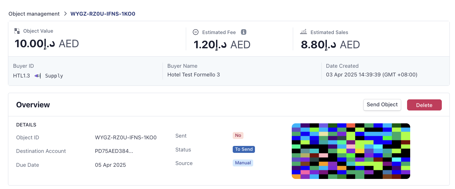This screenshot has width=455, height=189.
Task: Click the Estimated Fee minus circle icon
Action: (196, 32)
